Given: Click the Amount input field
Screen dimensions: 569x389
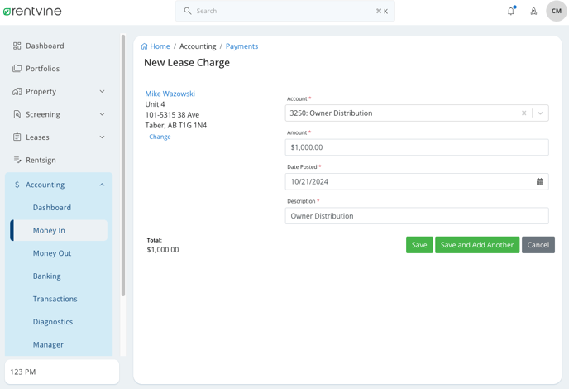Looking at the screenshot, I should click(x=417, y=147).
